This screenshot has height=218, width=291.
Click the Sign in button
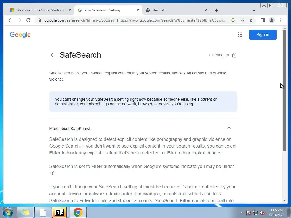[x=263, y=35]
